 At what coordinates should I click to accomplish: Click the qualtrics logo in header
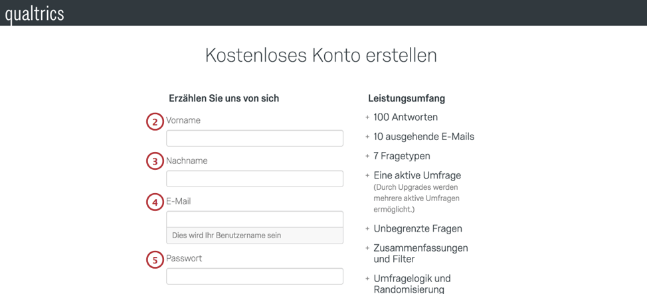(35, 14)
